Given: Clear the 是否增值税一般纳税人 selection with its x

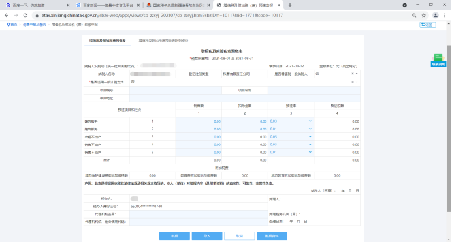Looking at the screenshot, I should tap(353, 74).
